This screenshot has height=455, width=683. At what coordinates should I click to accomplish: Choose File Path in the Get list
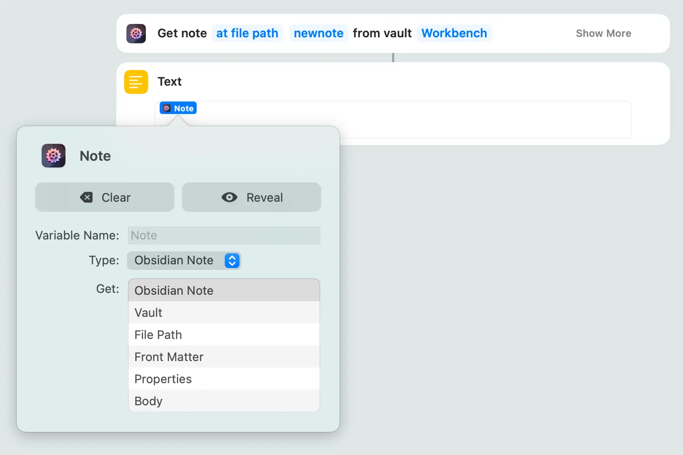point(224,335)
